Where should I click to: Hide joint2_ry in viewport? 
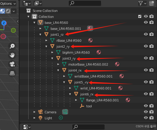click(146, 46)
